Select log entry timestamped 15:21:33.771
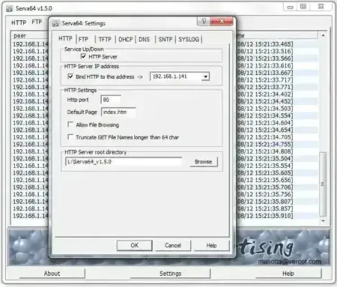Viewport: 337px width, 287px height. tap(265, 87)
